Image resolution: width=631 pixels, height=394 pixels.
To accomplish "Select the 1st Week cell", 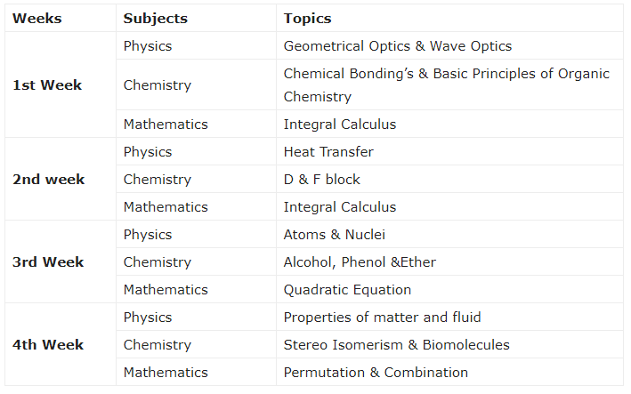I will point(47,85).
